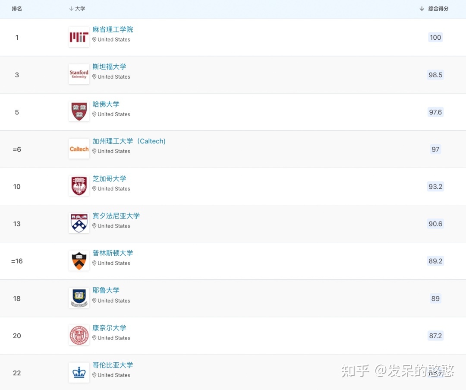Click the score value 90.6
Image resolution: width=466 pixels, height=390 pixels.
pos(435,224)
